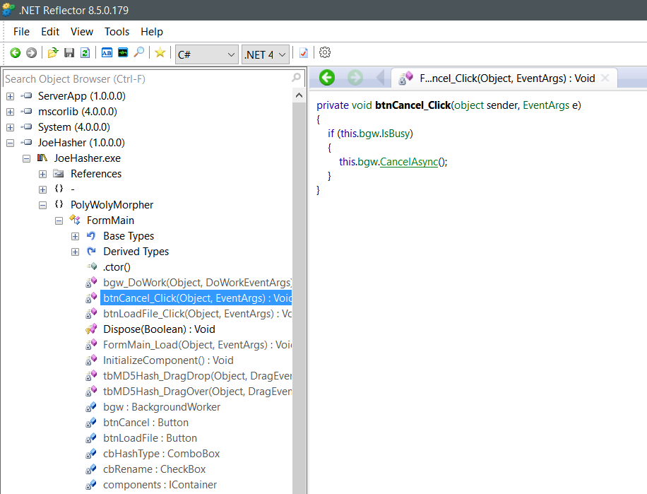Expand the System (4.0.0.0) node
The height and width of the screenshot is (494, 647).
11,127
